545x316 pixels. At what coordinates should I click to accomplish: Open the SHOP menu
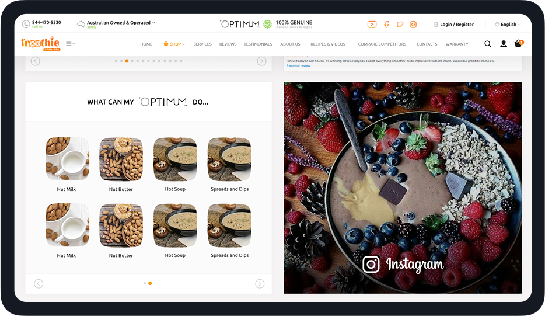174,44
